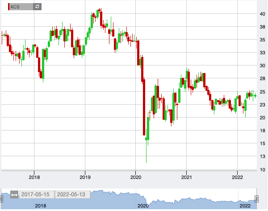The width and height of the screenshot is (268, 211).
Task: Click the 2022 label in the navigator
Action: point(245,206)
